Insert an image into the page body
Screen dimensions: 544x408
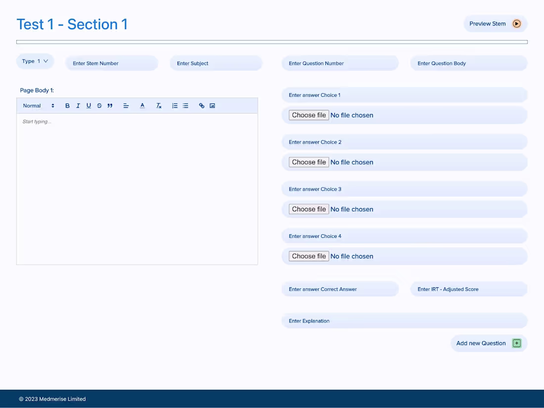coord(212,105)
